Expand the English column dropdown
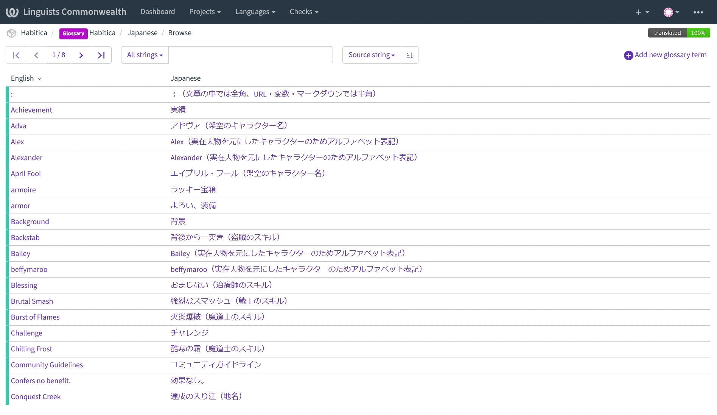The image size is (717, 415). pos(26,78)
